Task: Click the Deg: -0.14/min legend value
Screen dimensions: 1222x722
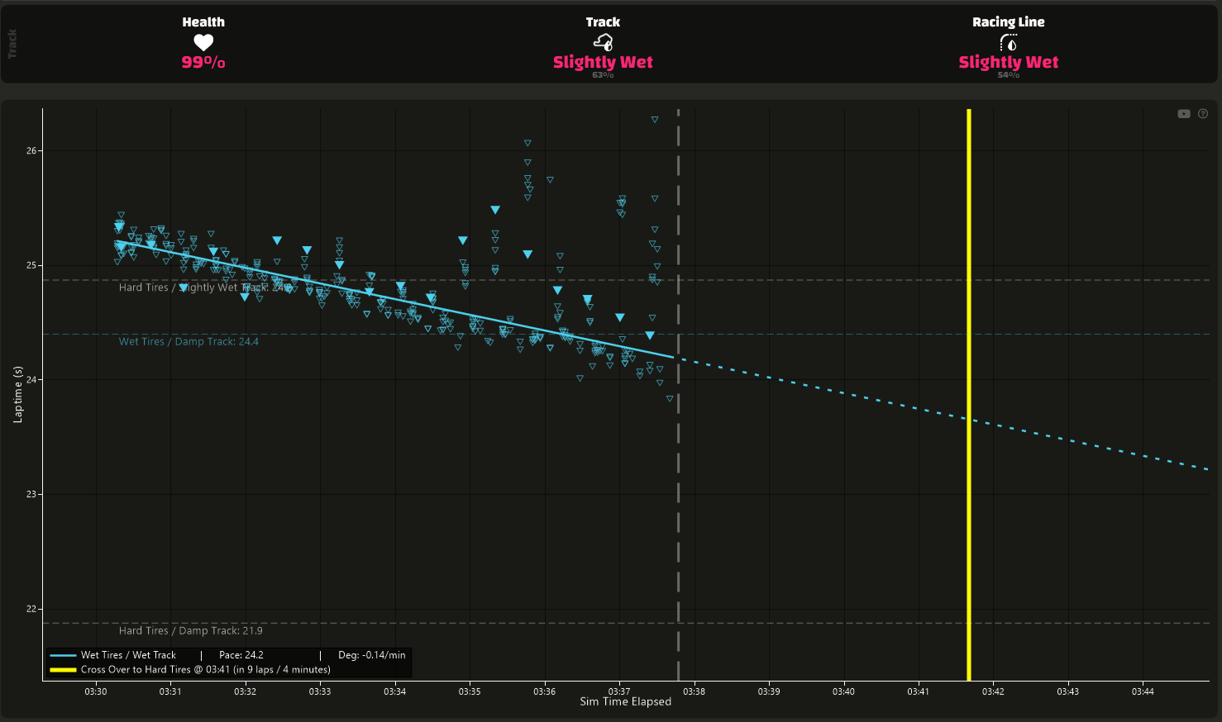Action: point(372,655)
